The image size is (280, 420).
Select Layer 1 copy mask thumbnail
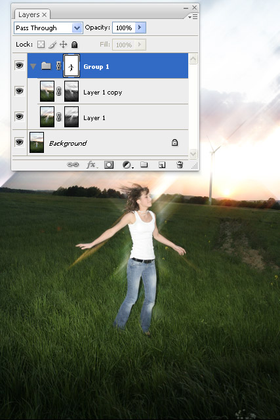coord(71,91)
